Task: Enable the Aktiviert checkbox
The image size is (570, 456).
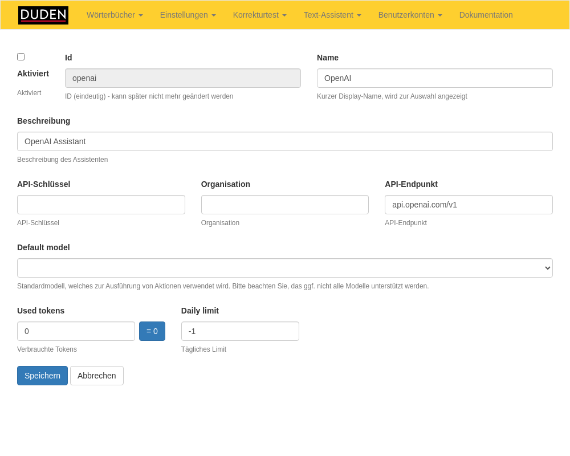Action: pyautogui.click(x=21, y=56)
